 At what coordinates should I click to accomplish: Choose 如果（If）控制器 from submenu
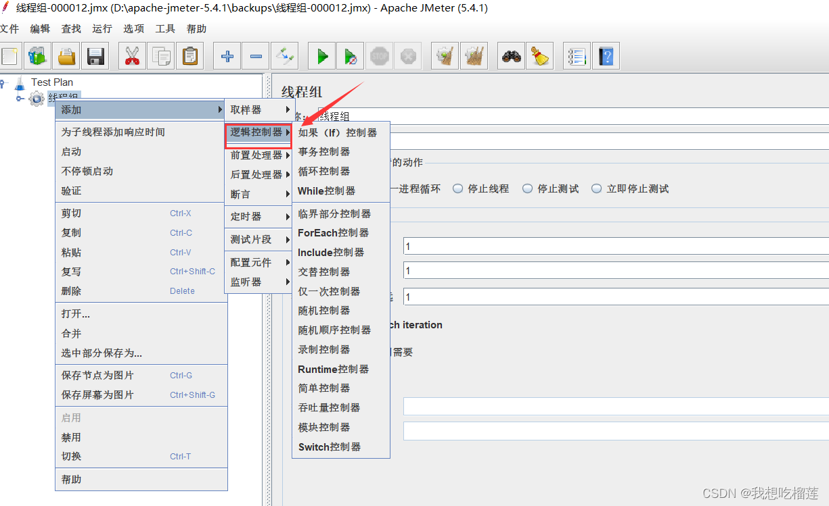[x=341, y=132]
